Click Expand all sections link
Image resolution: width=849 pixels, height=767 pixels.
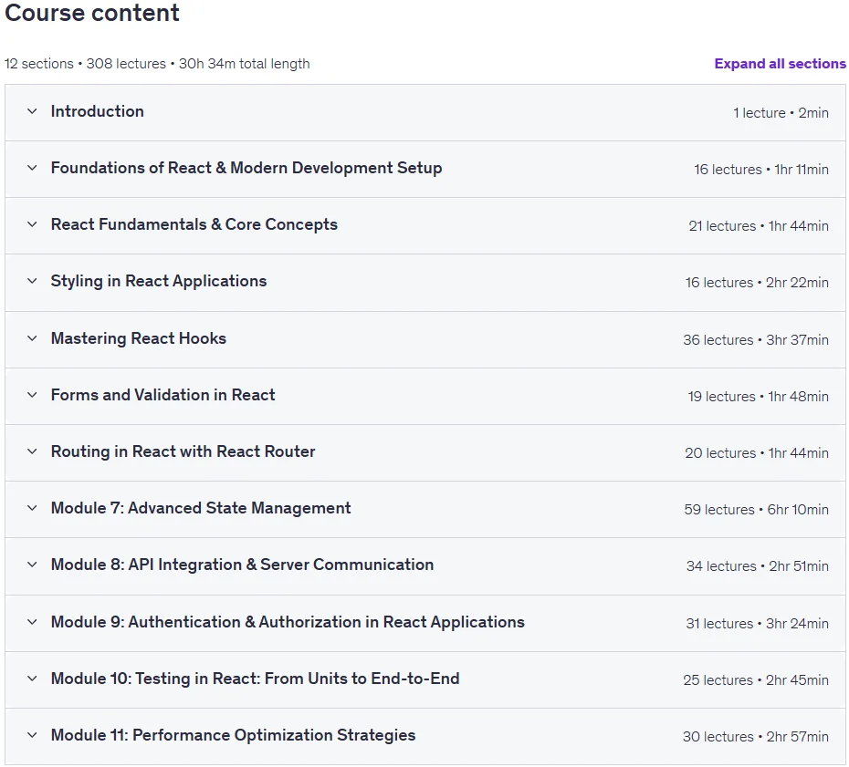780,64
